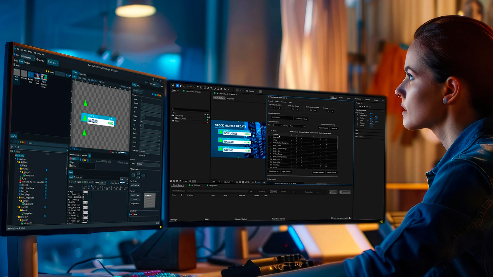Select the Type text tool

coord(211,88)
